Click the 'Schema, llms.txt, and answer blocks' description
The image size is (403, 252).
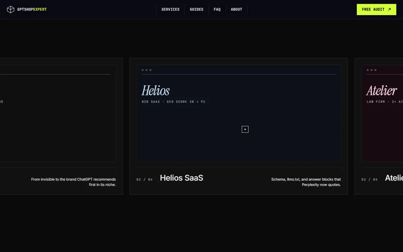pos(306,182)
